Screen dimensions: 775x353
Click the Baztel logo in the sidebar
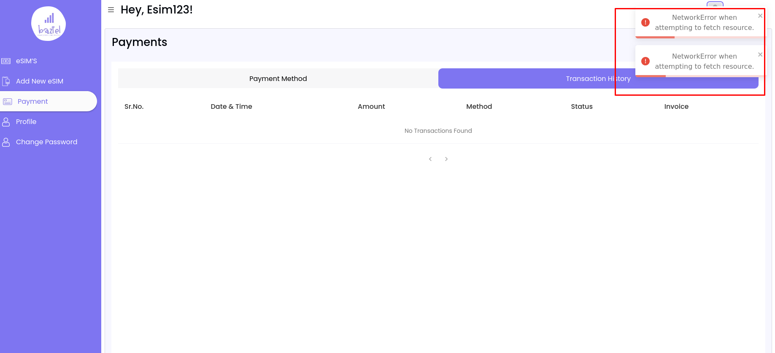point(49,24)
